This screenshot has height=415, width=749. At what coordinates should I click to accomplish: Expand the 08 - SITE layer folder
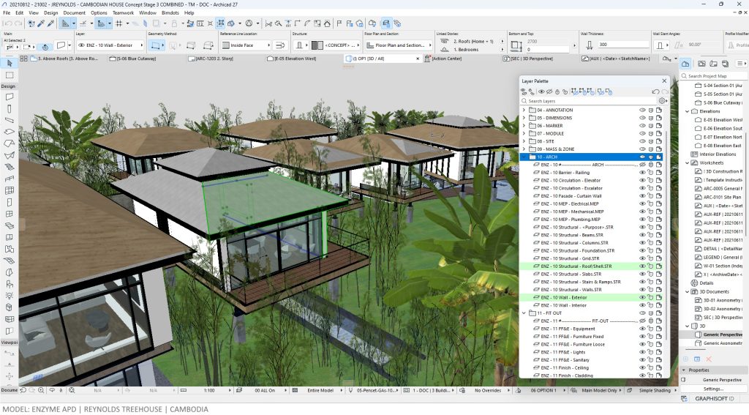(x=524, y=141)
